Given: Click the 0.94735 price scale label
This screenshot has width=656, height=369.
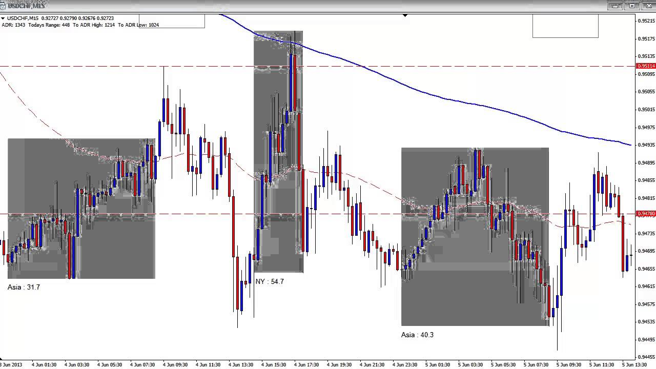Looking at the screenshot, I should click(647, 234).
